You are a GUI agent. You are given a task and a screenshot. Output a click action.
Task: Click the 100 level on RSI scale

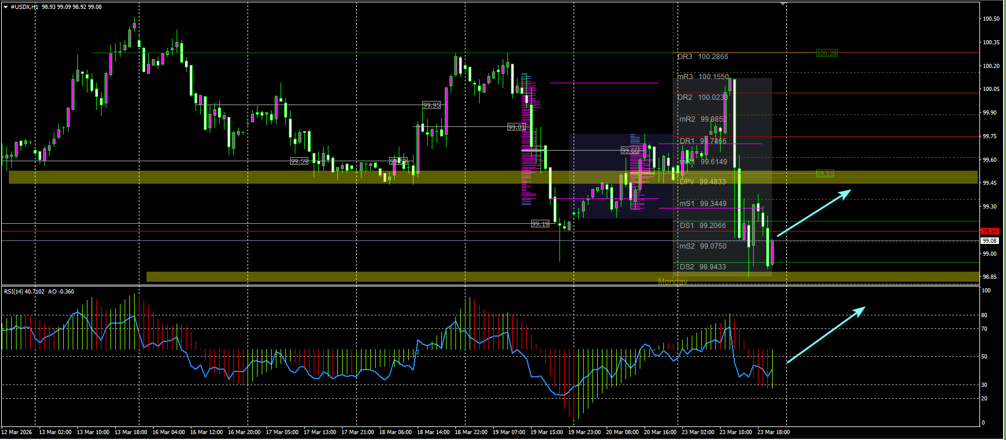click(x=986, y=291)
